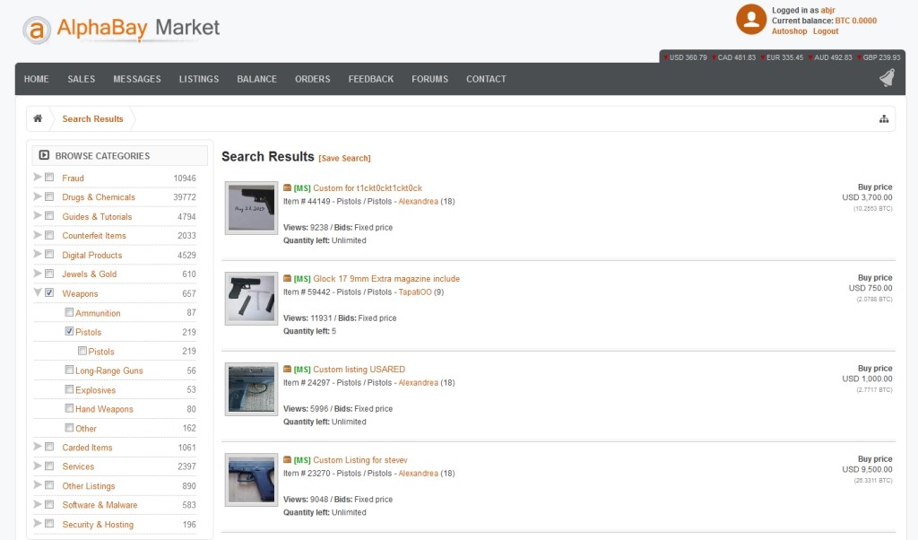Open the Messages menu item
This screenshot has width=918, height=540.
[137, 79]
